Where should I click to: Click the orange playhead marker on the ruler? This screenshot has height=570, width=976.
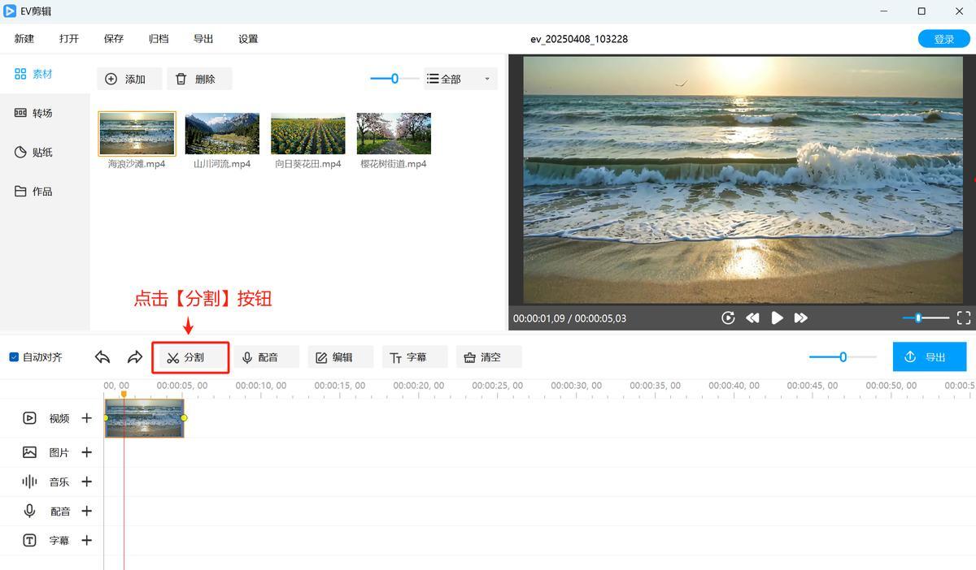click(x=124, y=394)
